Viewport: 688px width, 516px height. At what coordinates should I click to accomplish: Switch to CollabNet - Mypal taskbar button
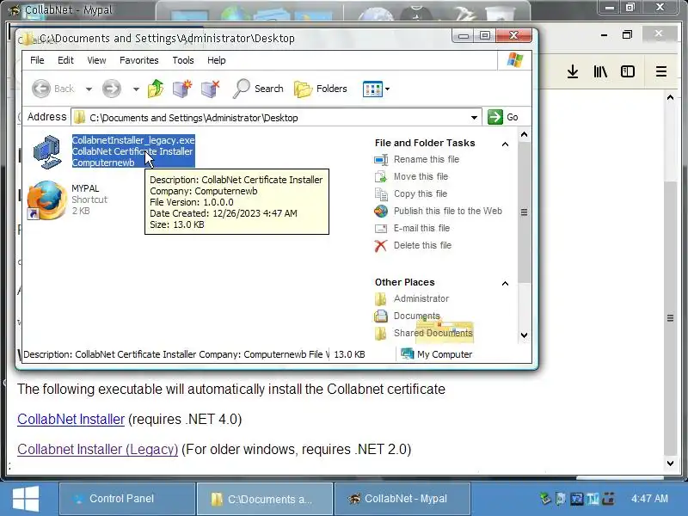tap(402, 499)
